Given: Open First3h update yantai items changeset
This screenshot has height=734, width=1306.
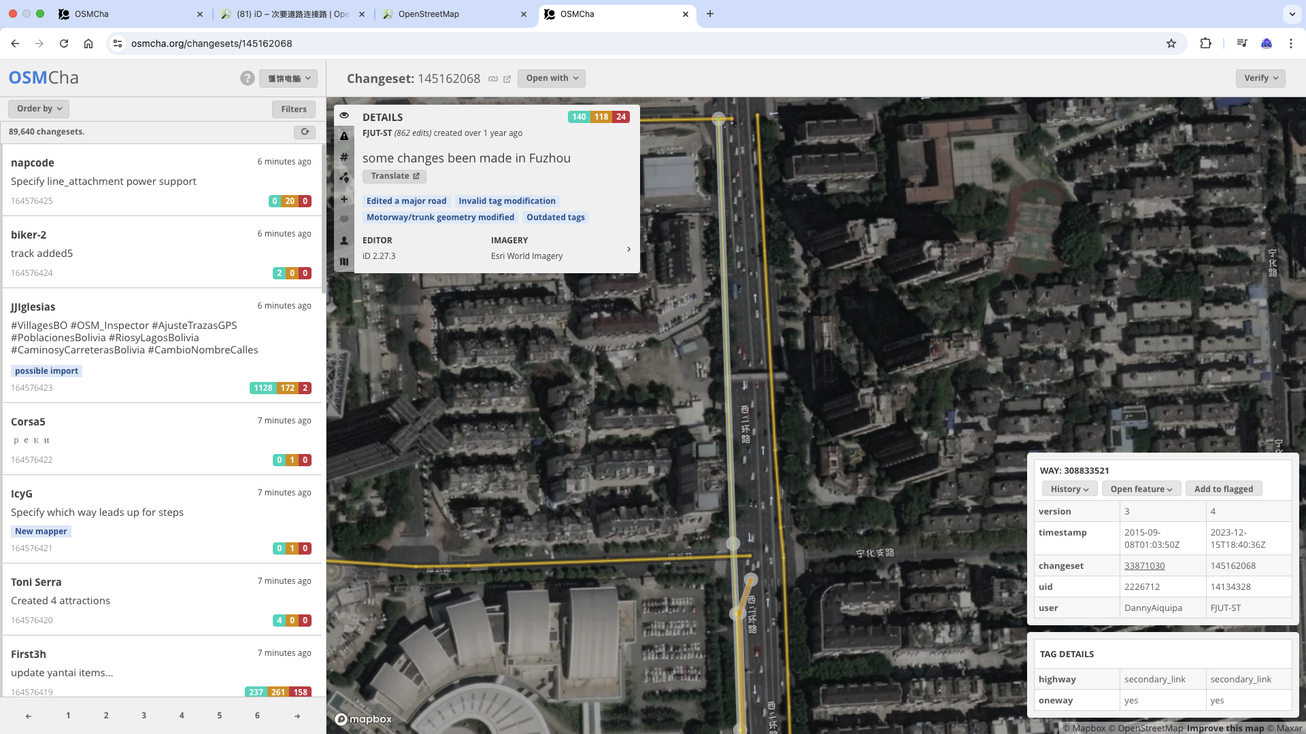Looking at the screenshot, I should (161, 667).
